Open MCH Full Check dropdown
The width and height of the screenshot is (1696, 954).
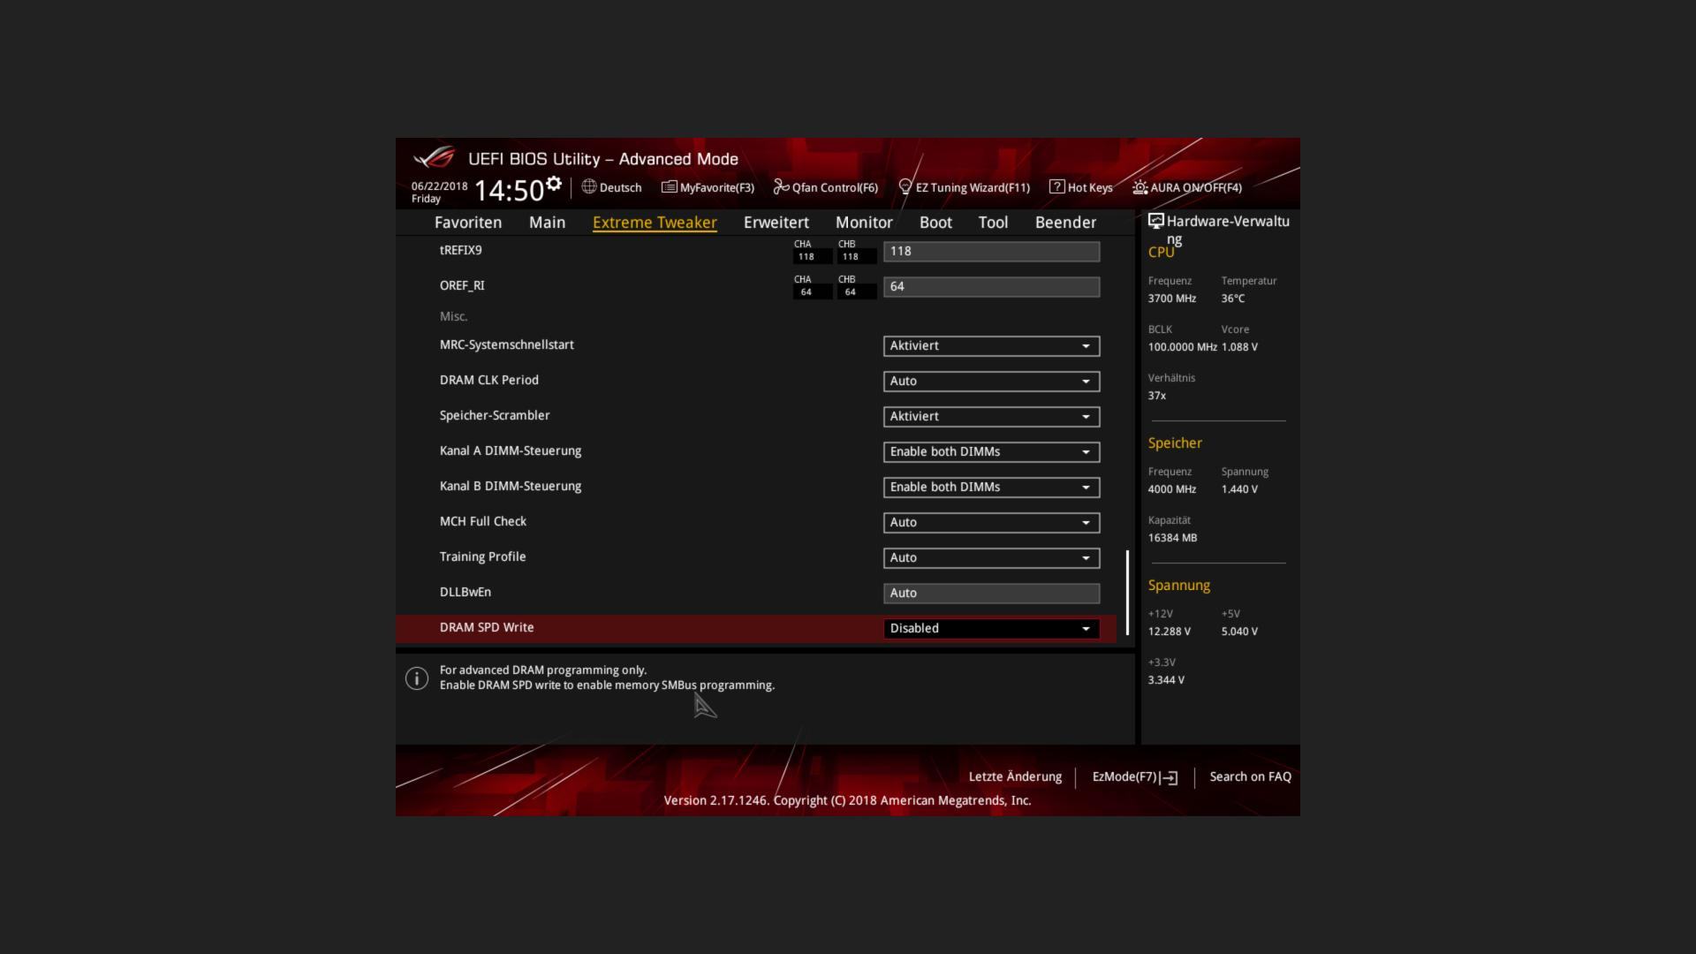[991, 522]
